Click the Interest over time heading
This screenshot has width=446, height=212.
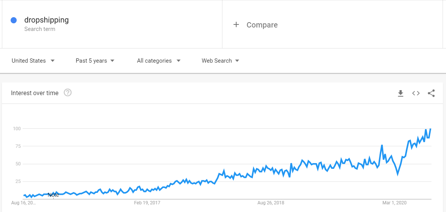(35, 93)
